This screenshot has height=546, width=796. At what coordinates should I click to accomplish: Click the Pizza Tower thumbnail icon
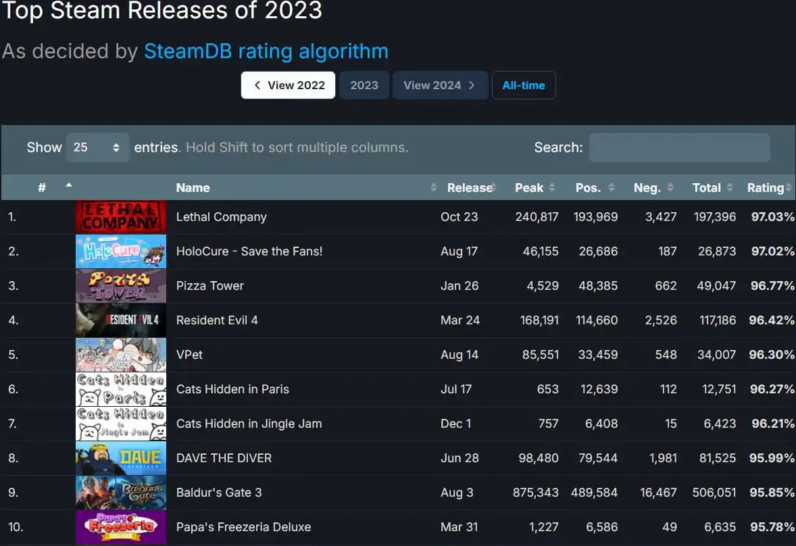click(120, 286)
